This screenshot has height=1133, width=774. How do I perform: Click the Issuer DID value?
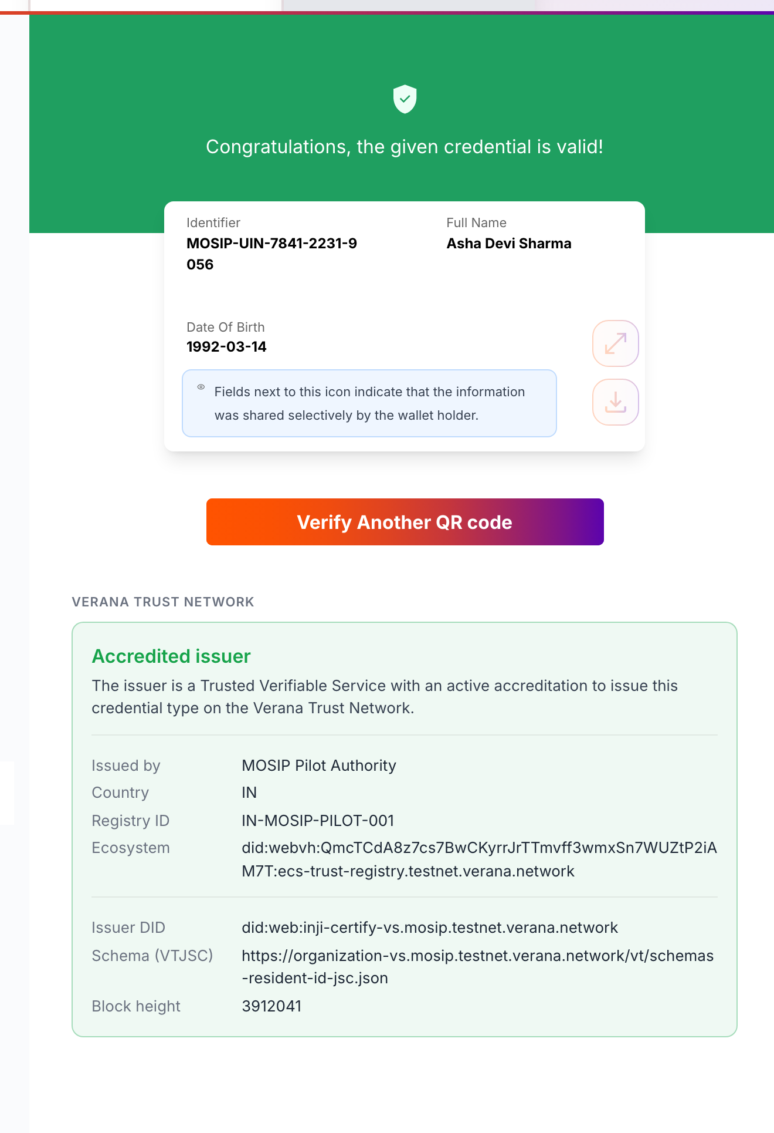(430, 928)
